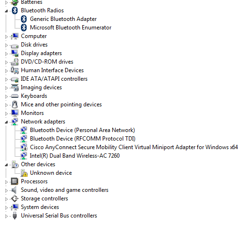Click the Keyboards icon
This screenshot has height=227, width=242.
[x=15, y=96]
